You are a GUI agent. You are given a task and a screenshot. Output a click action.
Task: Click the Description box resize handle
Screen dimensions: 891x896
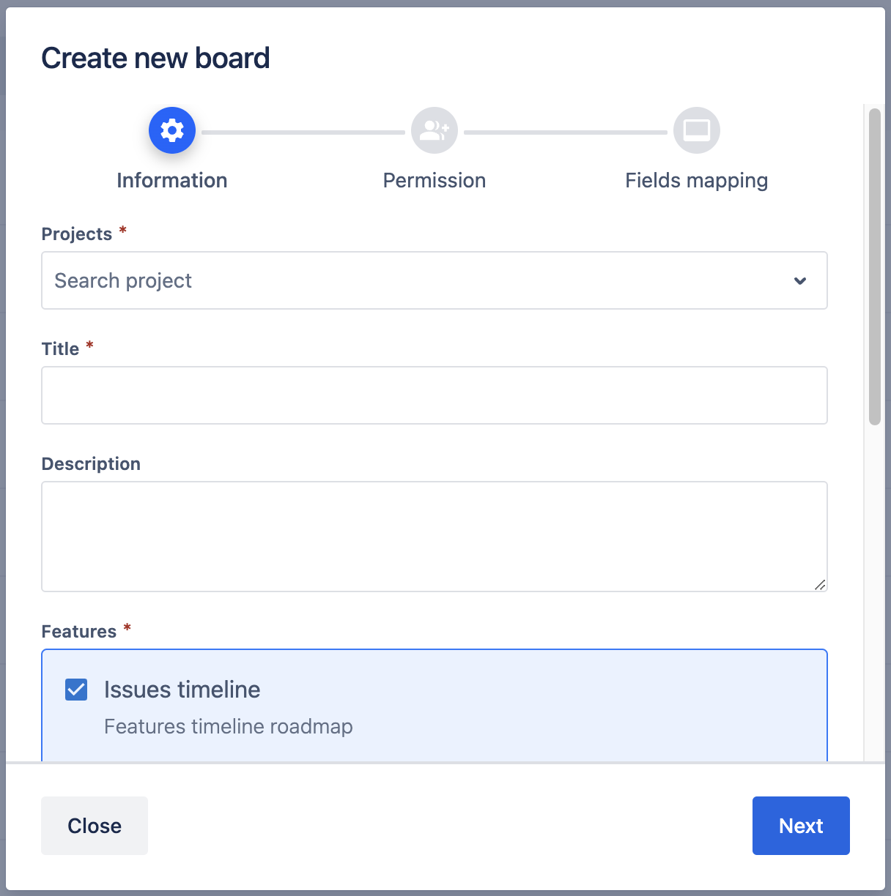820,584
